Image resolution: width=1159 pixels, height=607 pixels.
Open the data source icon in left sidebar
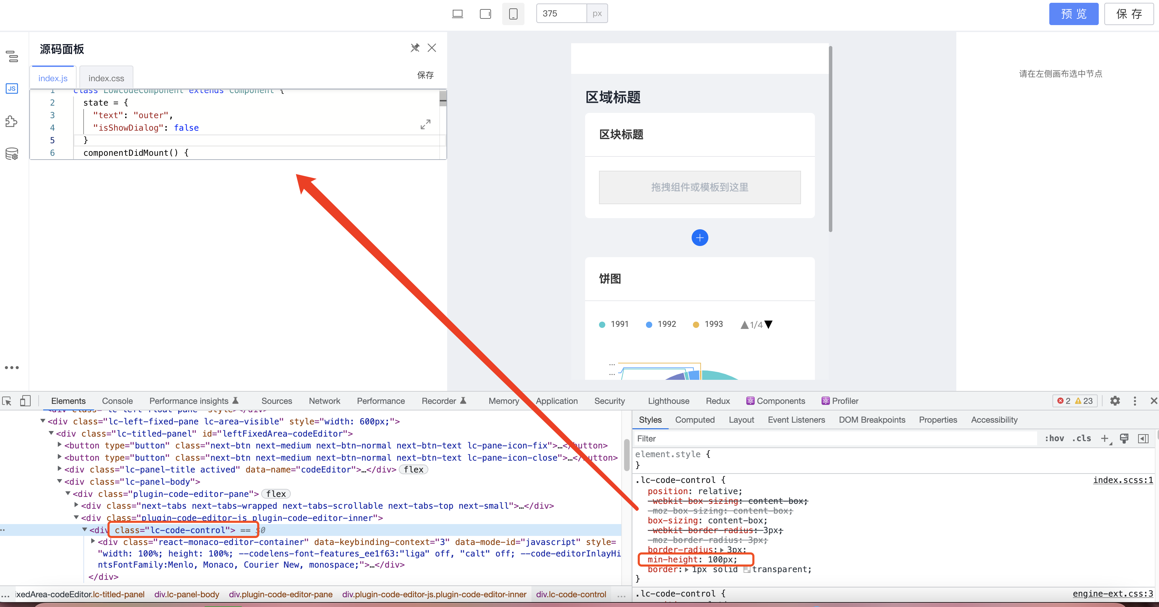pos(12,154)
